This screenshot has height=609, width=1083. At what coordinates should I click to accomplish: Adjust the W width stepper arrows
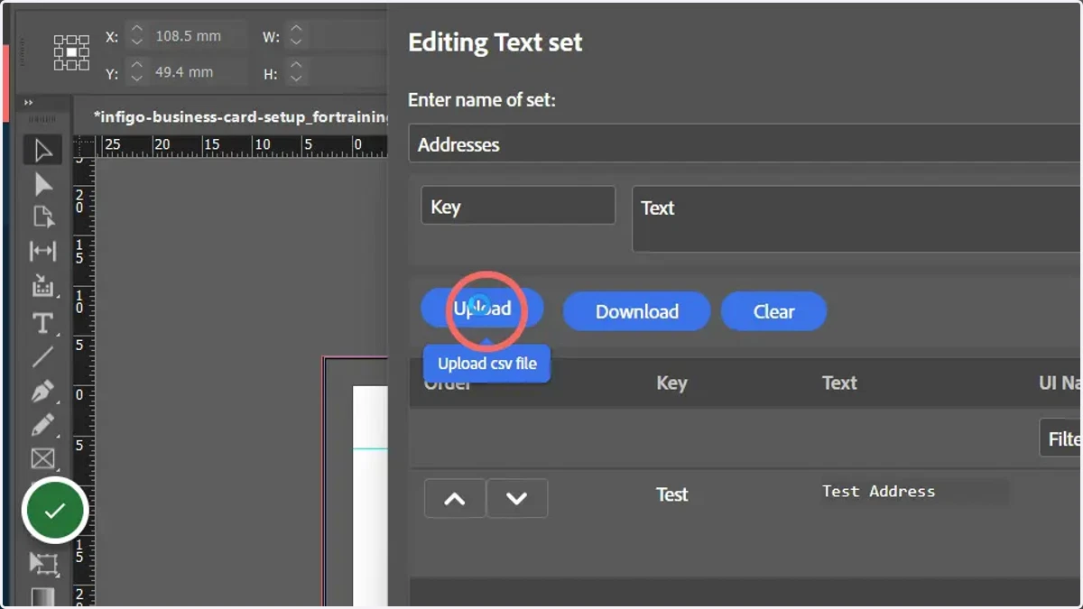coord(296,36)
